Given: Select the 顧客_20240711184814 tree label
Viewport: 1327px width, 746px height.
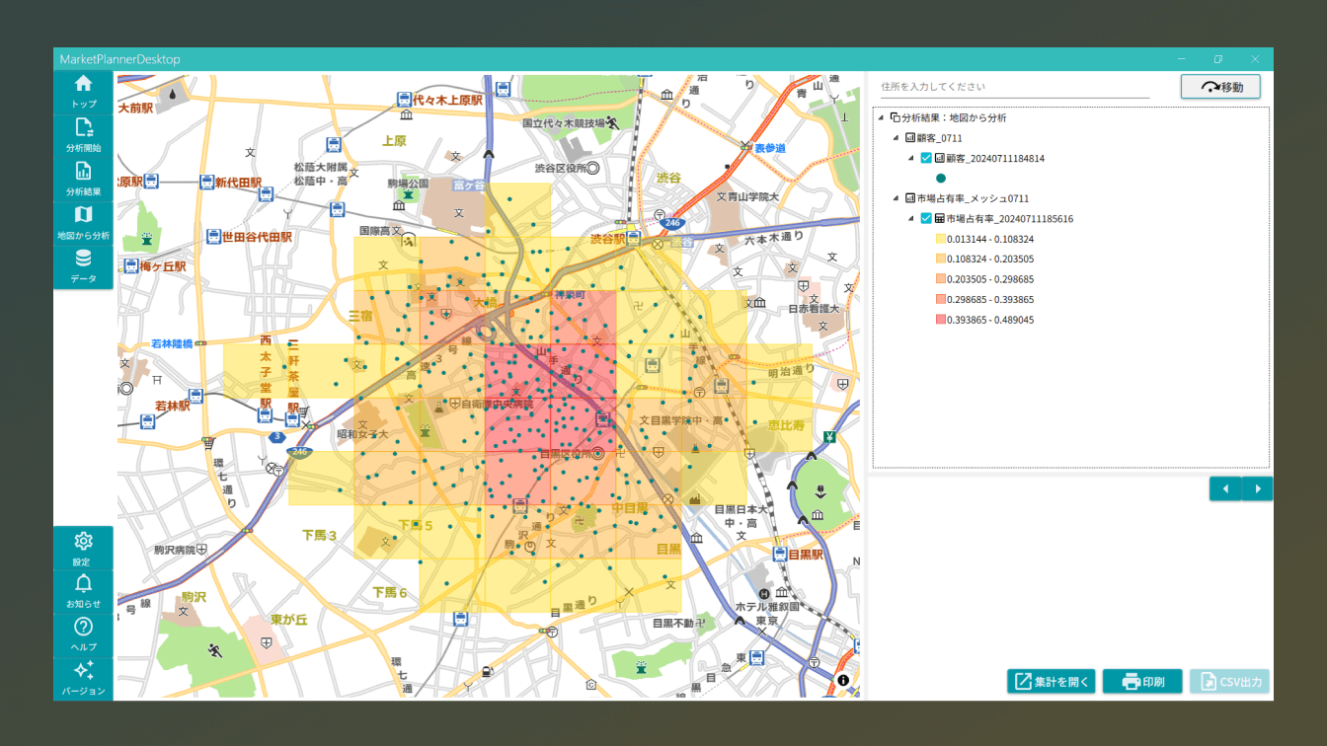Looking at the screenshot, I should tap(995, 158).
